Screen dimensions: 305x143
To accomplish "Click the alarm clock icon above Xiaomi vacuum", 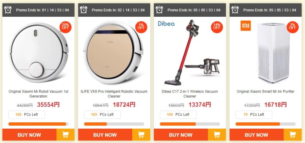I will (8, 10).
